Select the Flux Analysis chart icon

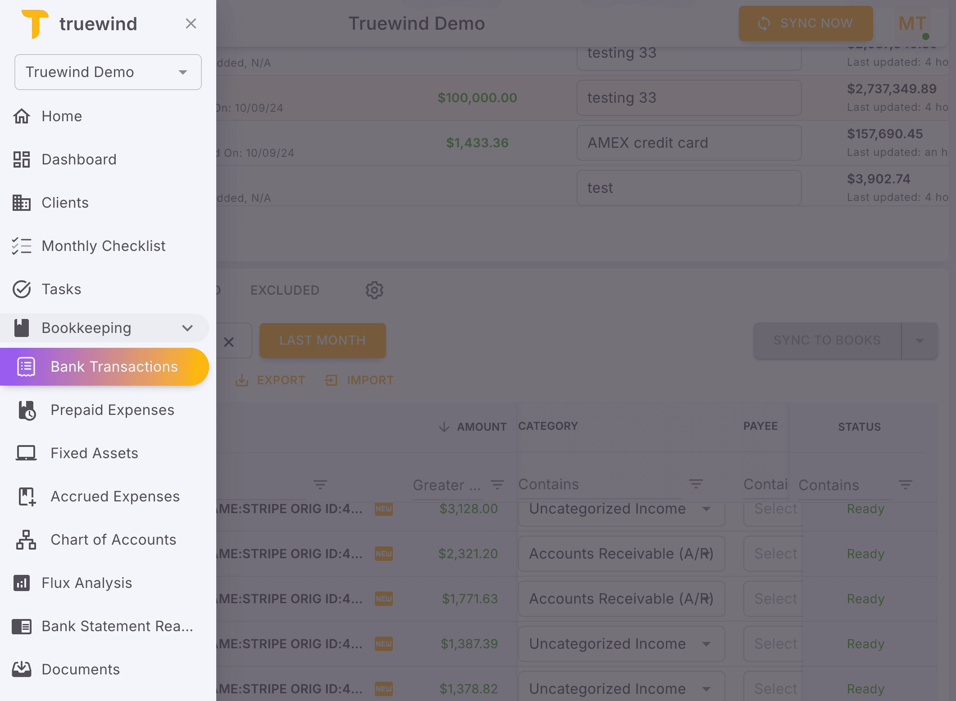22,583
